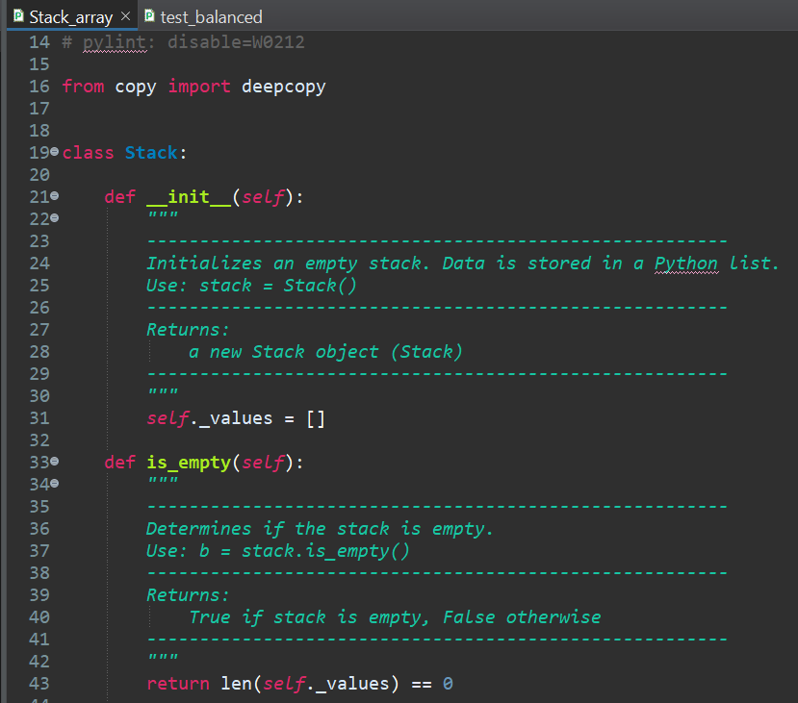The image size is (798, 703).
Task: Collapse the docstring fold on line 22
Action: [x=55, y=217]
